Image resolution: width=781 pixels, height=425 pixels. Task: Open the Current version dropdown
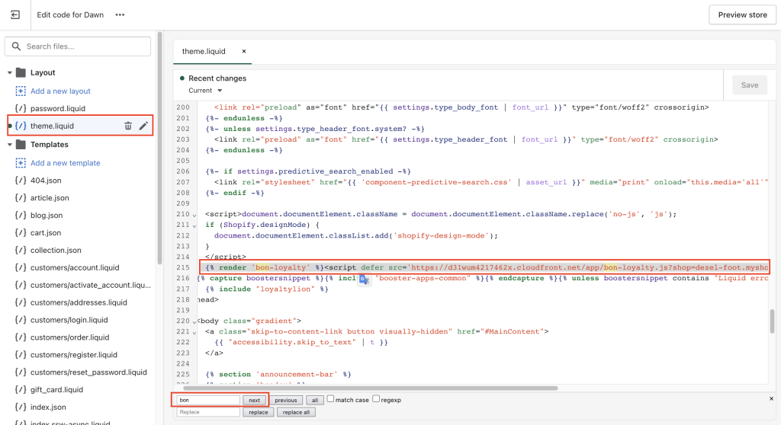coord(205,91)
